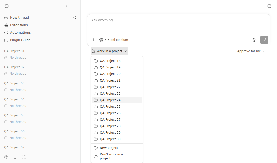
Task: Choose QA Project 29 entry
Action: pos(117,132)
